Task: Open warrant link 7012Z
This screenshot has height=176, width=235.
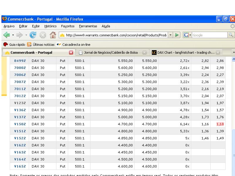Action: (20, 96)
